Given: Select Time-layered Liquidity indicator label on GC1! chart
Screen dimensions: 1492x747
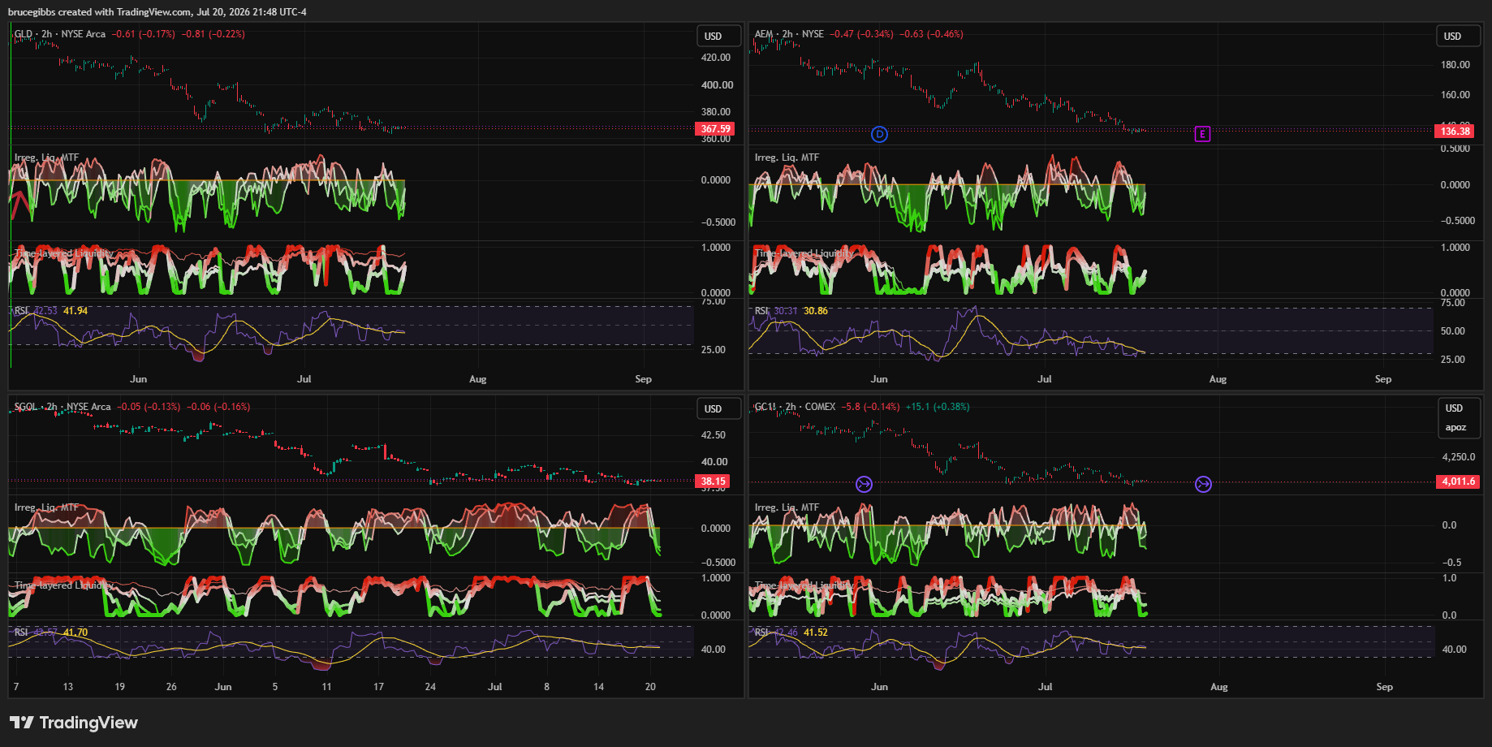Looking at the screenshot, I should (x=804, y=585).
